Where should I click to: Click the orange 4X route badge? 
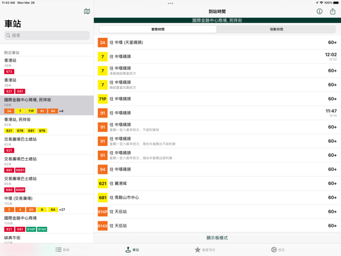tap(31, 210)
